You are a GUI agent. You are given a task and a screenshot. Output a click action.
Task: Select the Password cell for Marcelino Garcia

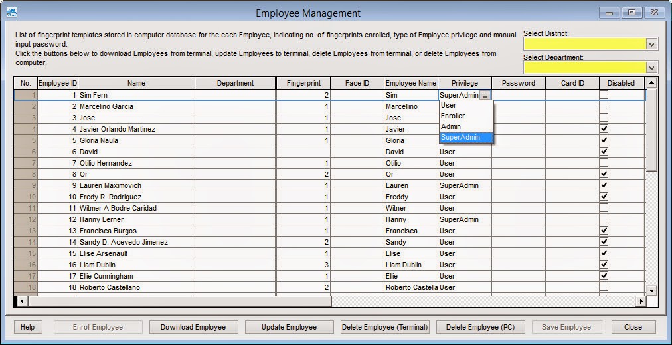coord(519,106)
